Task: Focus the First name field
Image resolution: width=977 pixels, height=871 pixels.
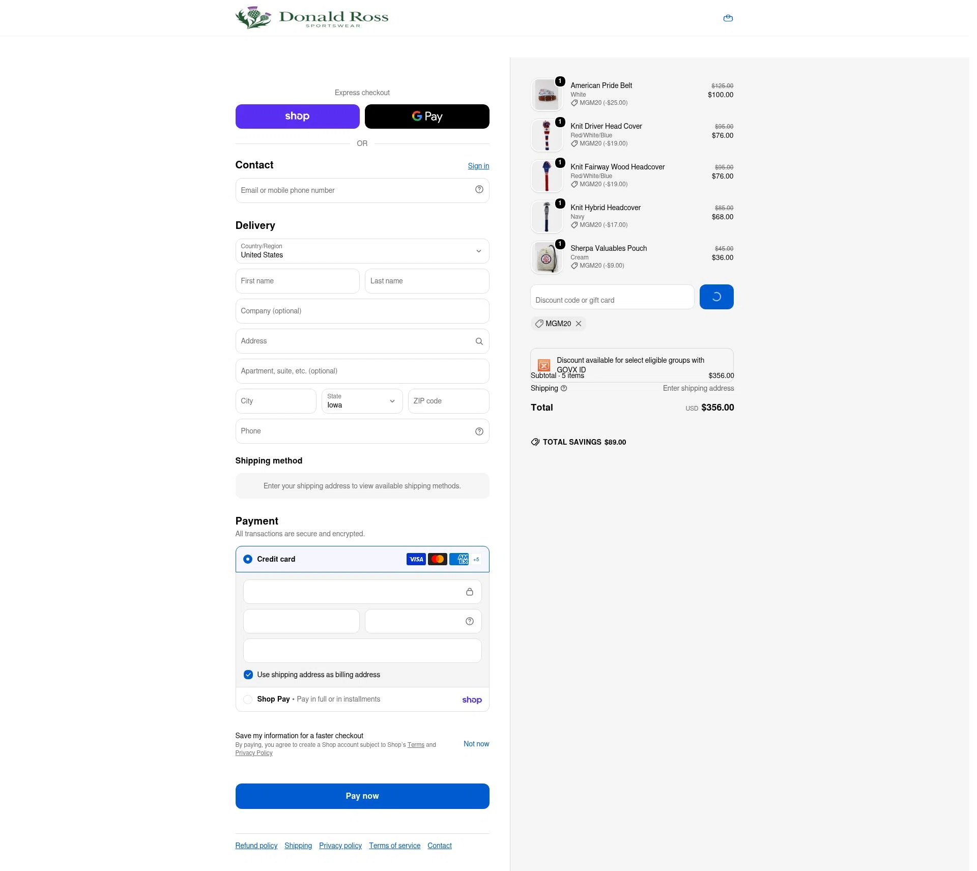Action: coord(298,281)
